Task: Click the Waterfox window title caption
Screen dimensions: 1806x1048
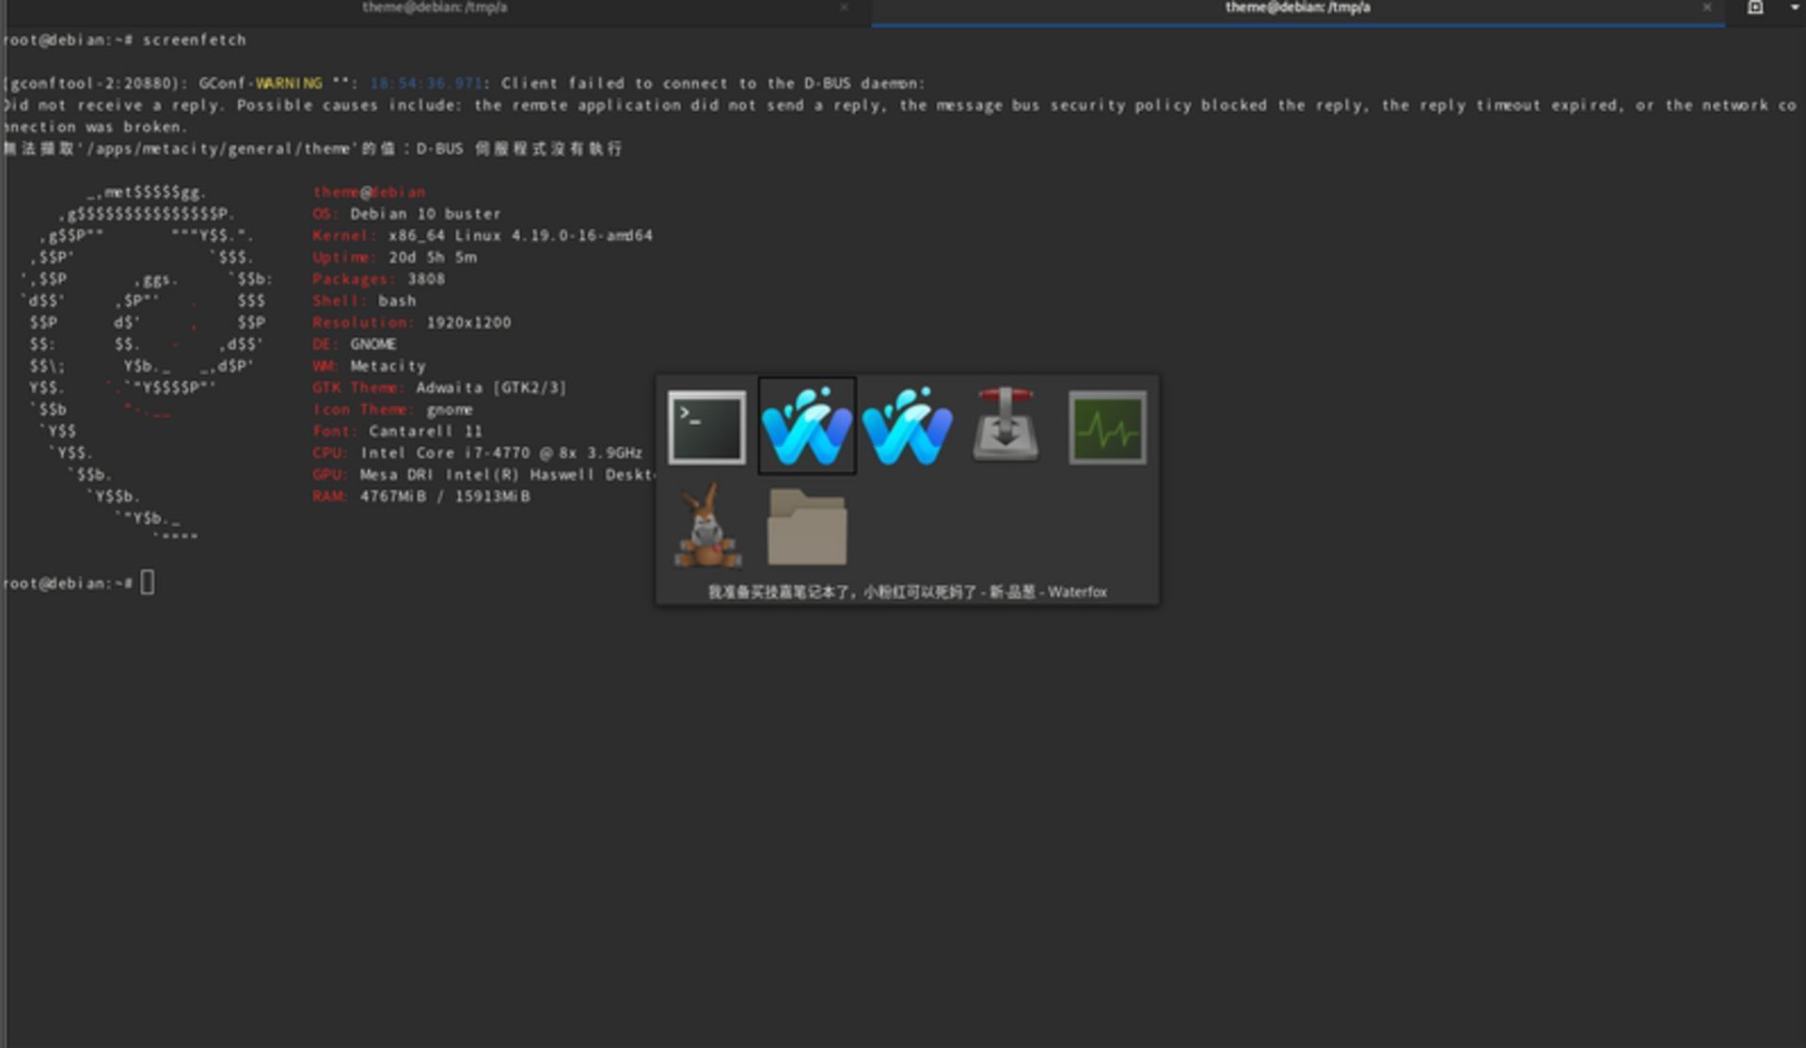Action: 907,592
